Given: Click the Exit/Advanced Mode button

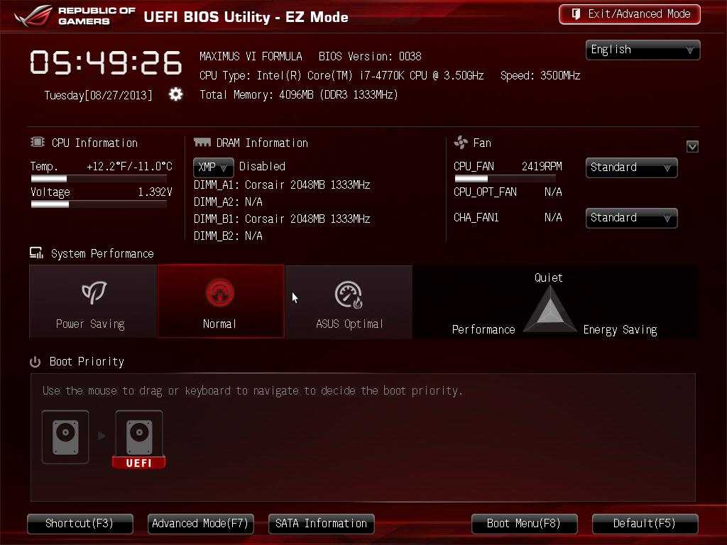Looking at the screenshot, I should click(630, 14).
